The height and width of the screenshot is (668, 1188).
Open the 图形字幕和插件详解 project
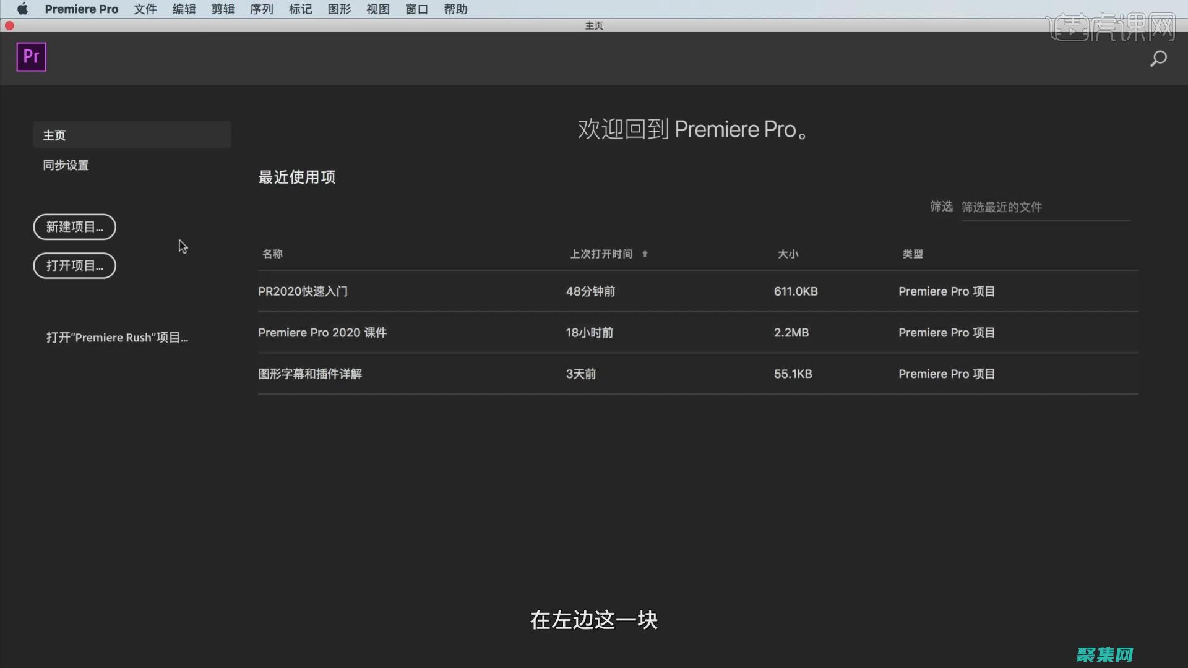tap(309, 374)
